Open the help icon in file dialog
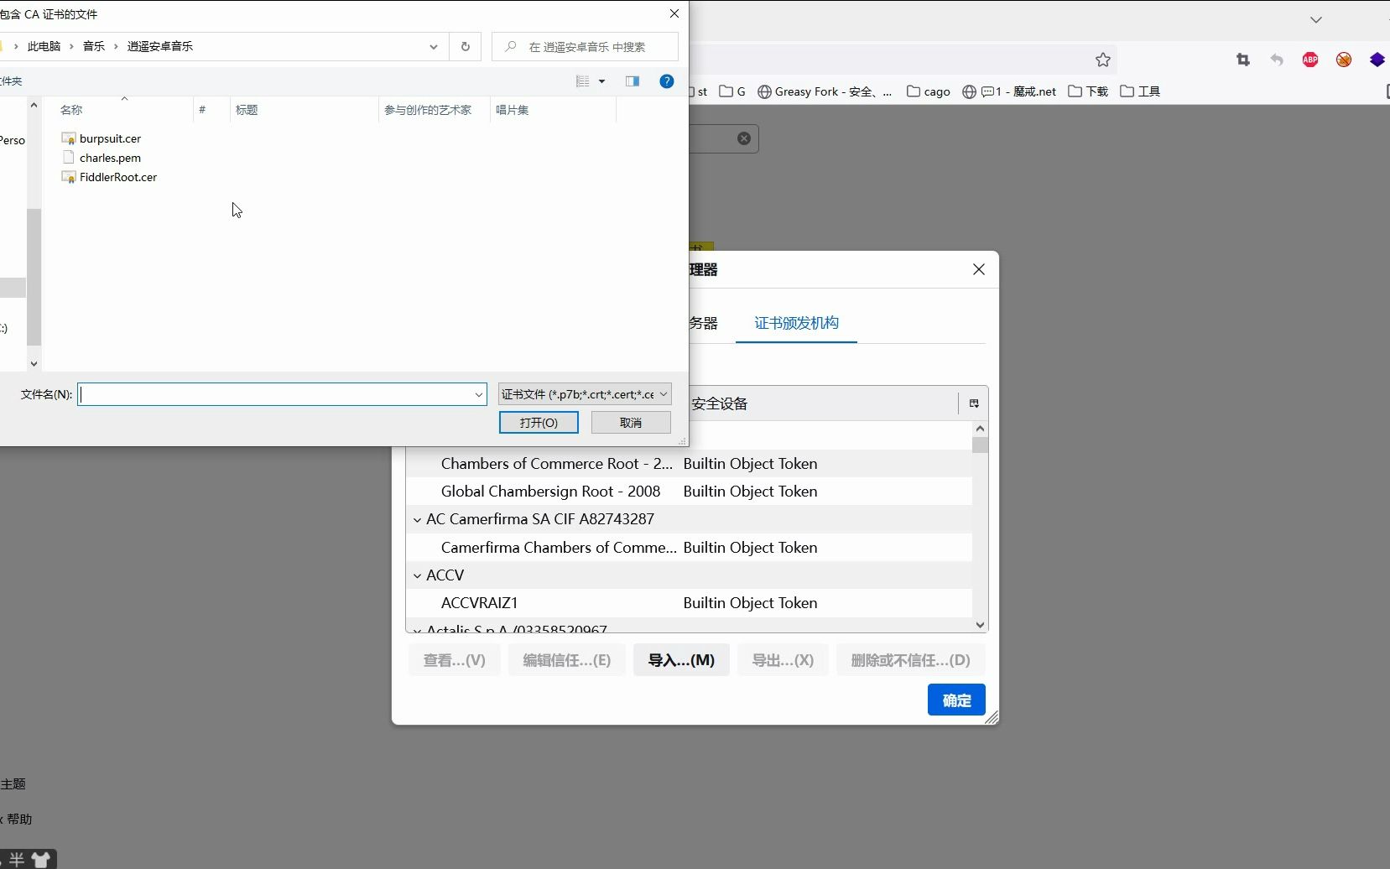 pos(667,81)
